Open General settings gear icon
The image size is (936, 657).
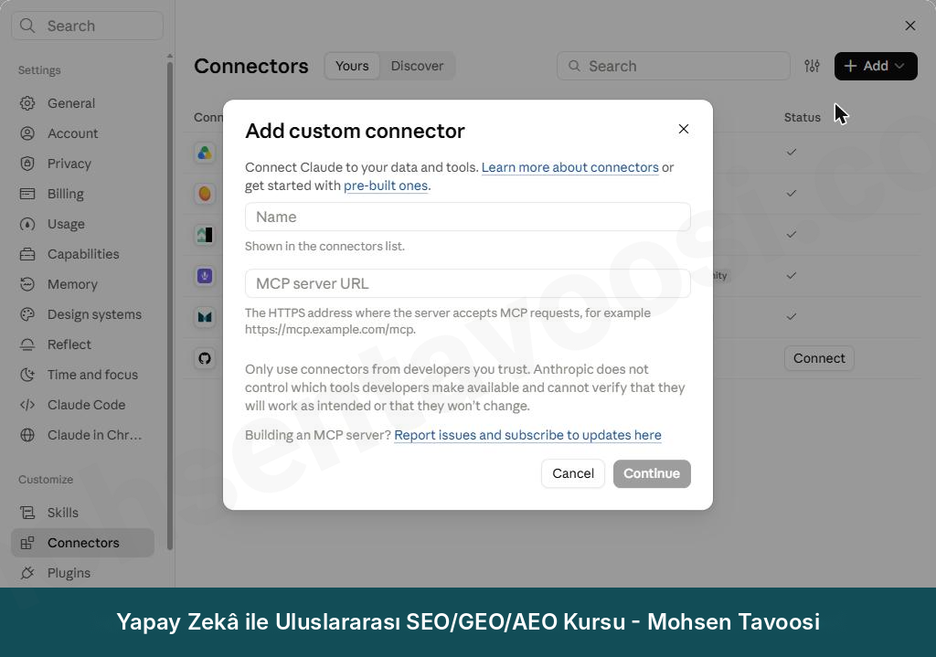tap(27, 103)
